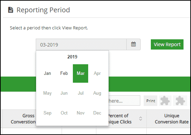The image size is (191, 135).
Task: Open the calendar date picker icon
Action: [133, 44]
